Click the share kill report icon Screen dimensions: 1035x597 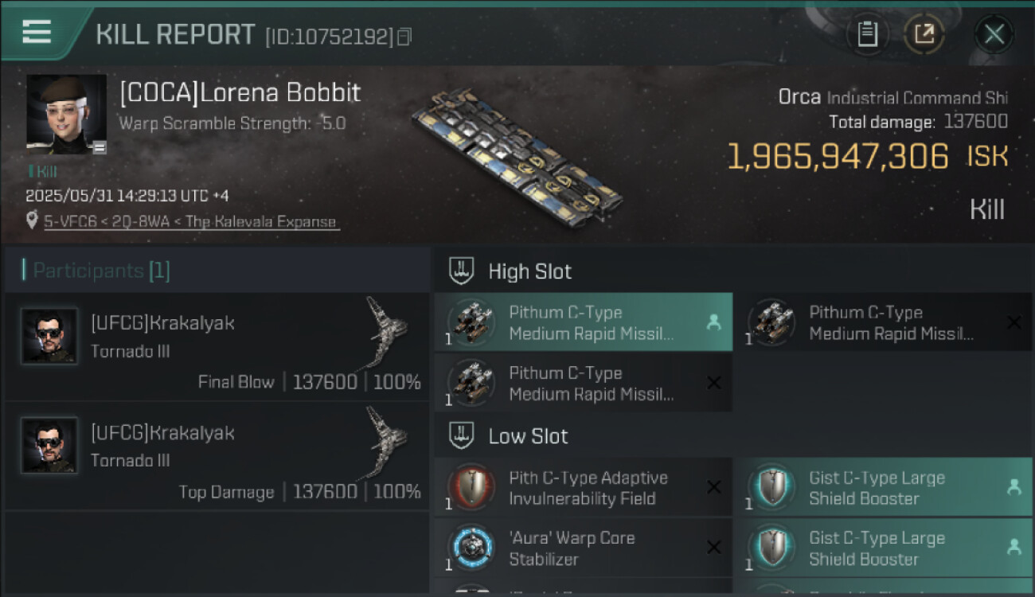(924, 34)
